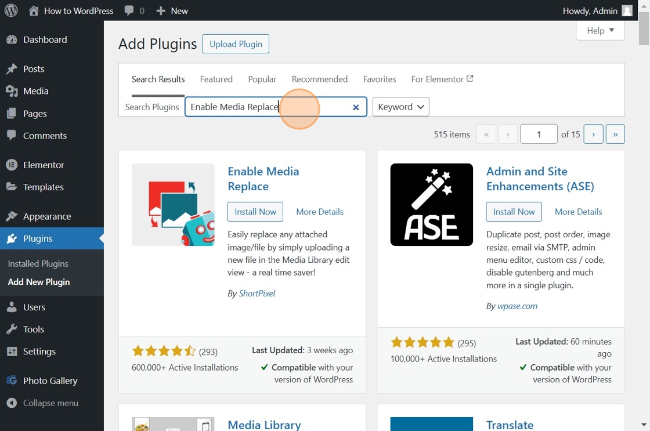View More Details for ASE plugin

click(x=578, y=212)
